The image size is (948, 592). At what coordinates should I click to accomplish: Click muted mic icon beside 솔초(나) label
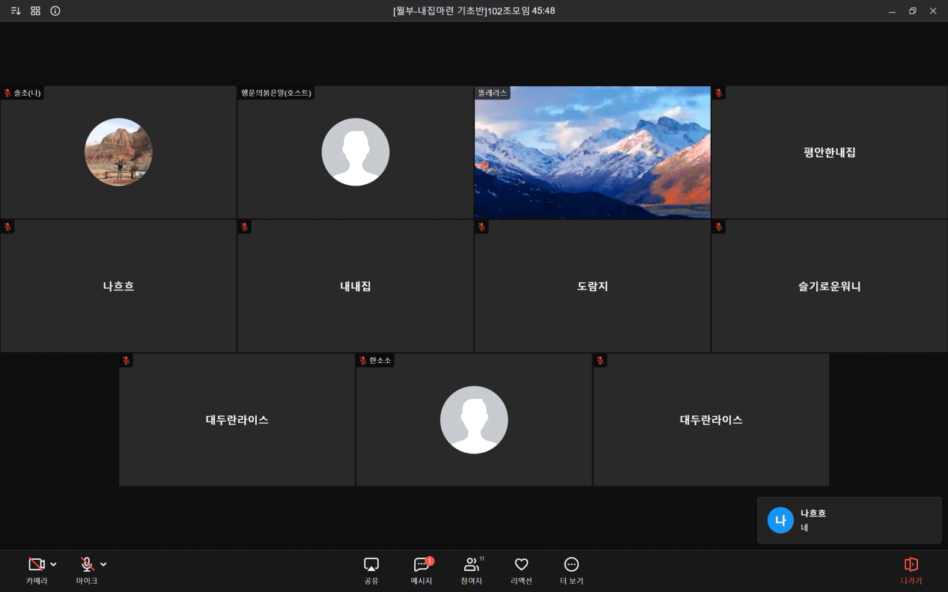pyautogui.click(x=7, y=93)
